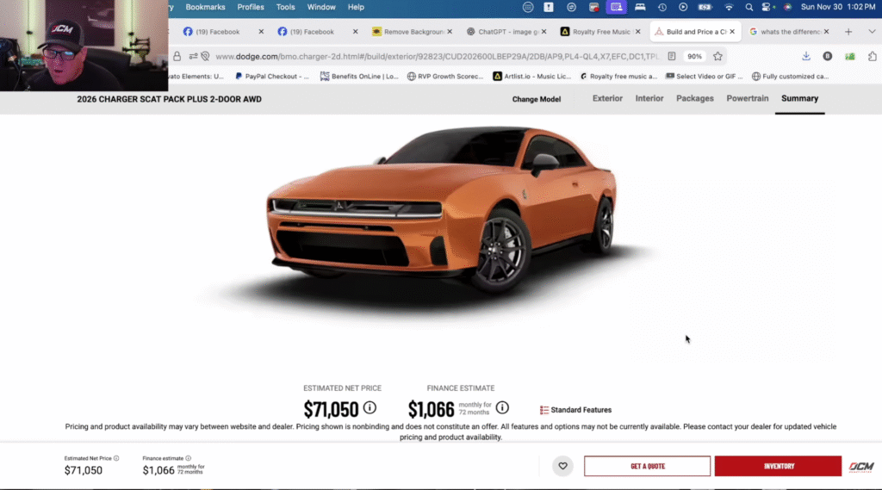Open new tab with plus button
The height and width of the screenshot is (490, 882).
[848, 32]
